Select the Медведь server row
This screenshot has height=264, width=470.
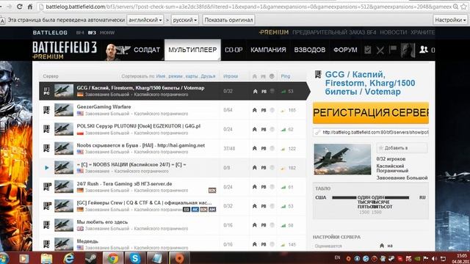pyautogui.click(x=173, y=243)
